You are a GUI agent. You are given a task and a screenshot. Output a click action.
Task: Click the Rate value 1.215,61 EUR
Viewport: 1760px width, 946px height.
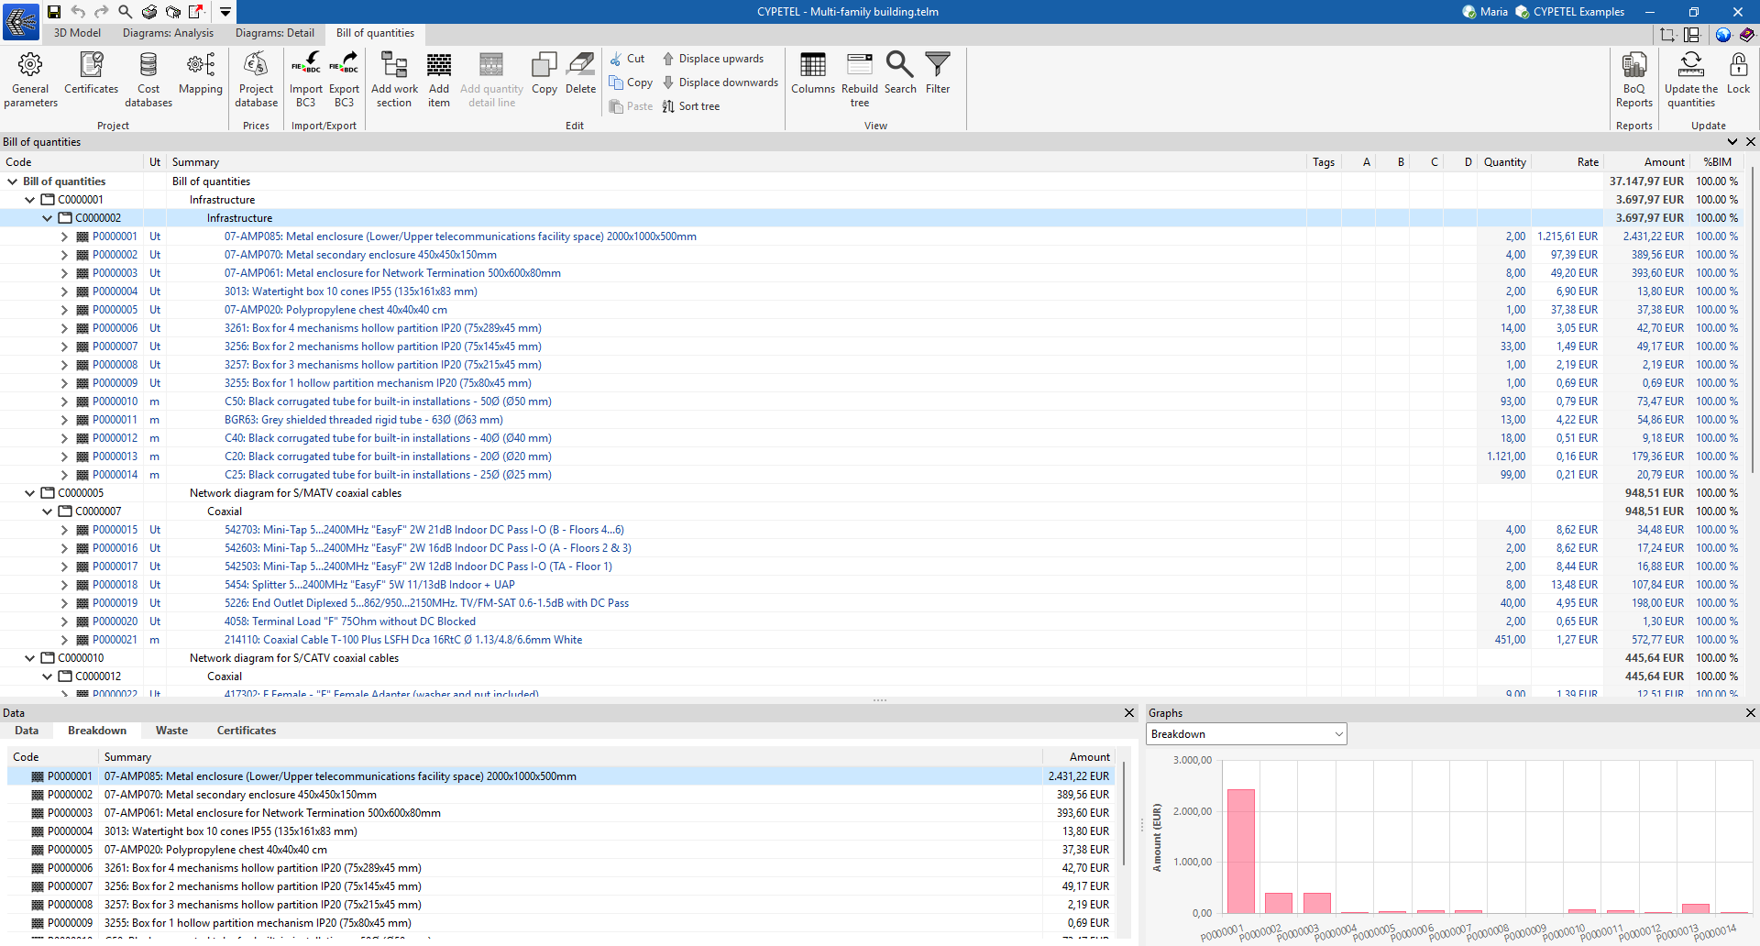click(1567, 236)
